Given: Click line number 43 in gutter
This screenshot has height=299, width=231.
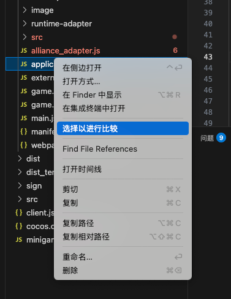Looking at the screenshot, I should point(208,57).
